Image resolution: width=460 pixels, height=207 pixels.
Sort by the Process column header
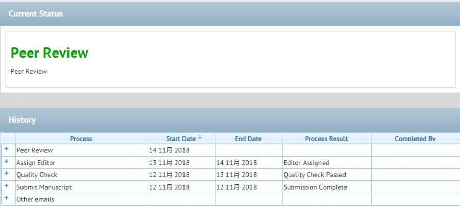(x=81, y=139)
